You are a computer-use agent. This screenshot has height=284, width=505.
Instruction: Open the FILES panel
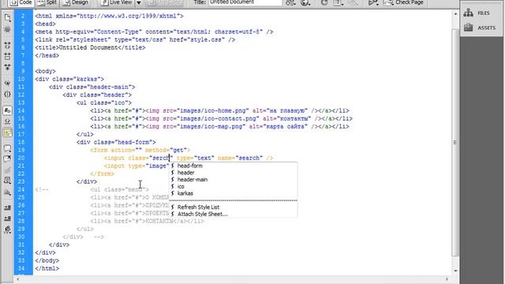477,13
